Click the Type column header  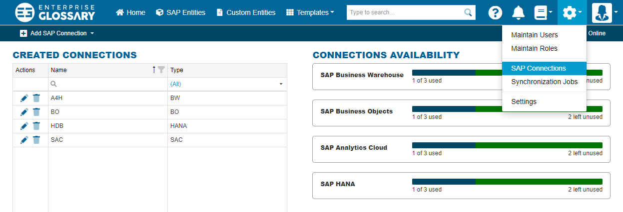tap(227, 70)
